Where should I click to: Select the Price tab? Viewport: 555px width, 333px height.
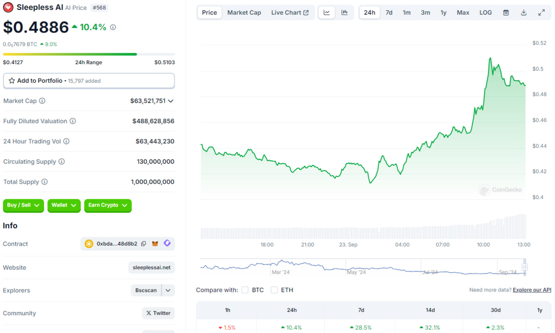tap(209, 13)
